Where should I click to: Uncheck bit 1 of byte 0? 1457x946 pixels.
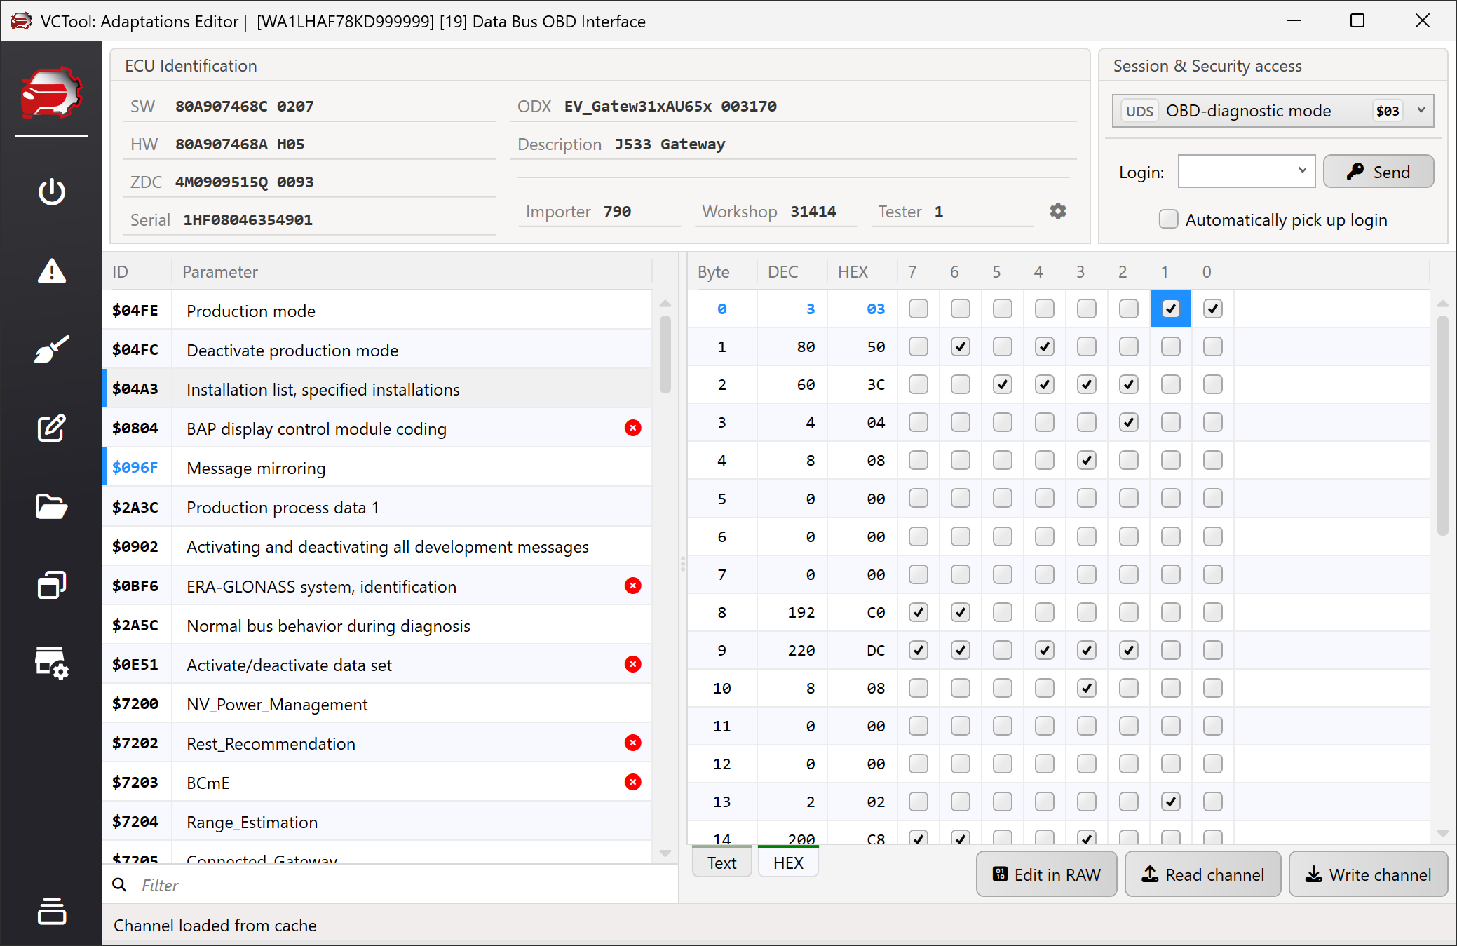point(1170,309)
